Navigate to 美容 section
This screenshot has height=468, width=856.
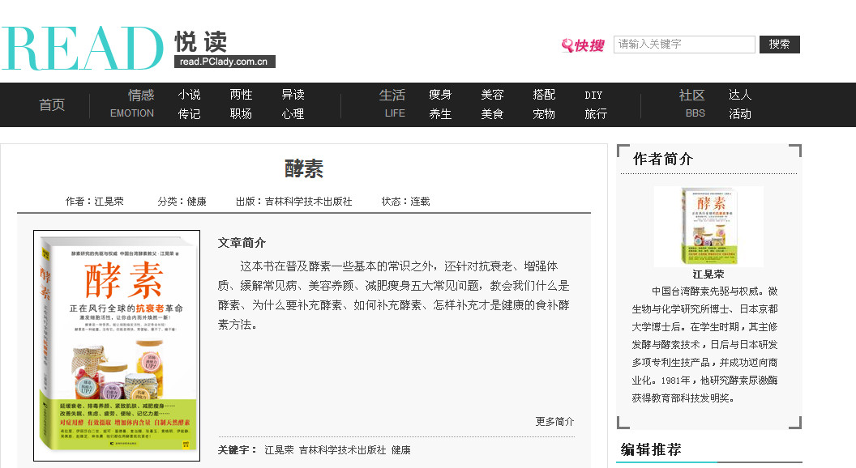(x=492, y=95)
